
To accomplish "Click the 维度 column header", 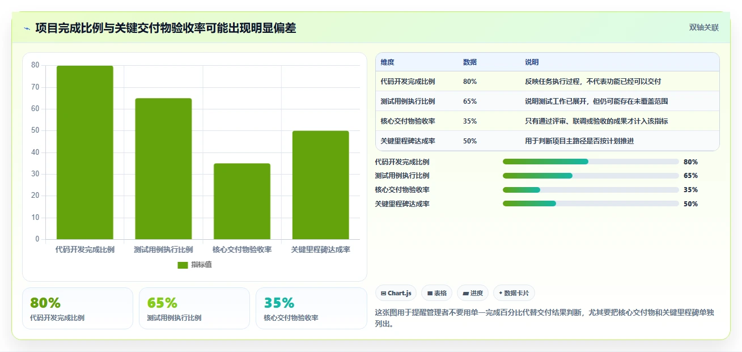I will point(388,62).
